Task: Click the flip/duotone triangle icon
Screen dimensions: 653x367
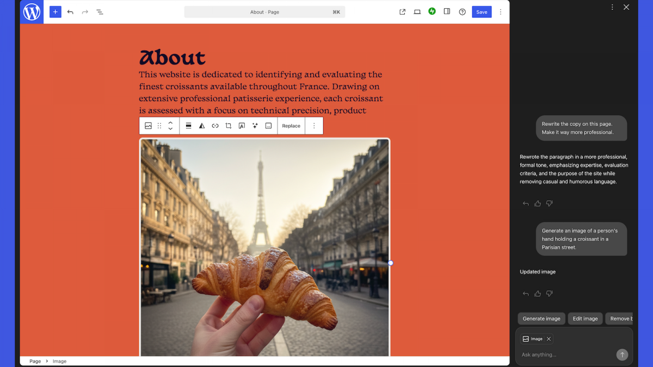Action: click(202, 126)
